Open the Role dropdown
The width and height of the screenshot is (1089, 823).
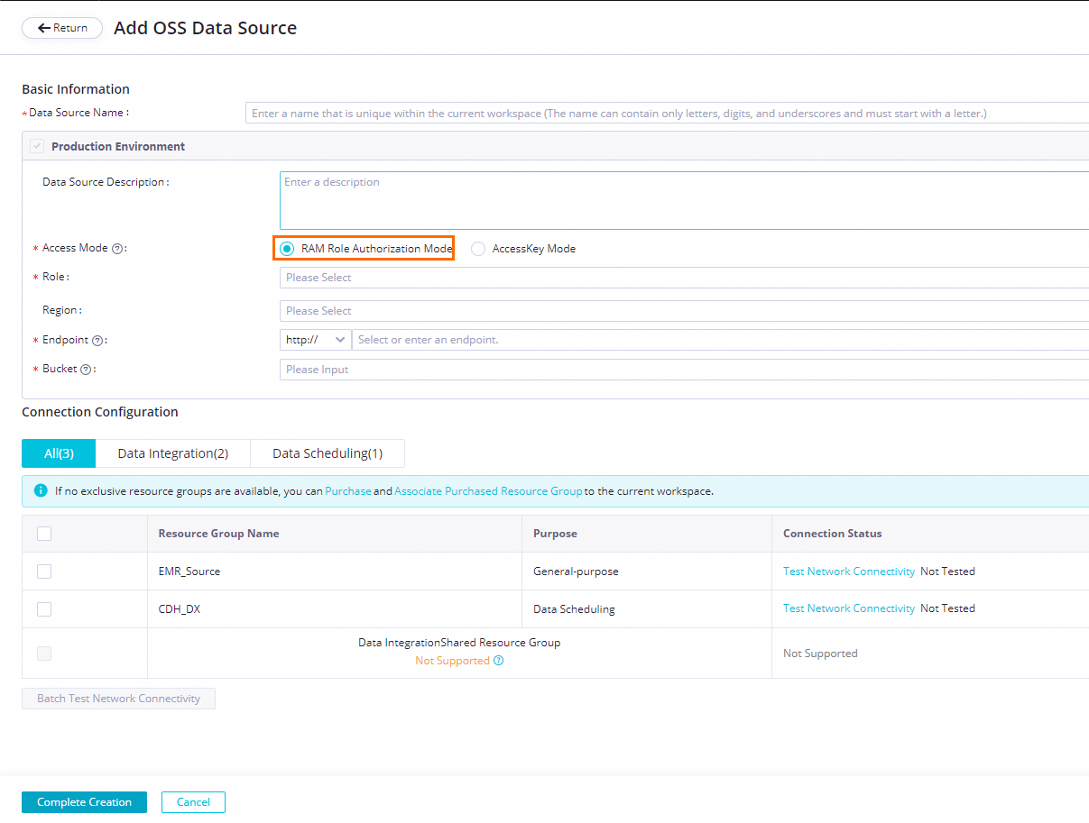click(x=684, y=278)
